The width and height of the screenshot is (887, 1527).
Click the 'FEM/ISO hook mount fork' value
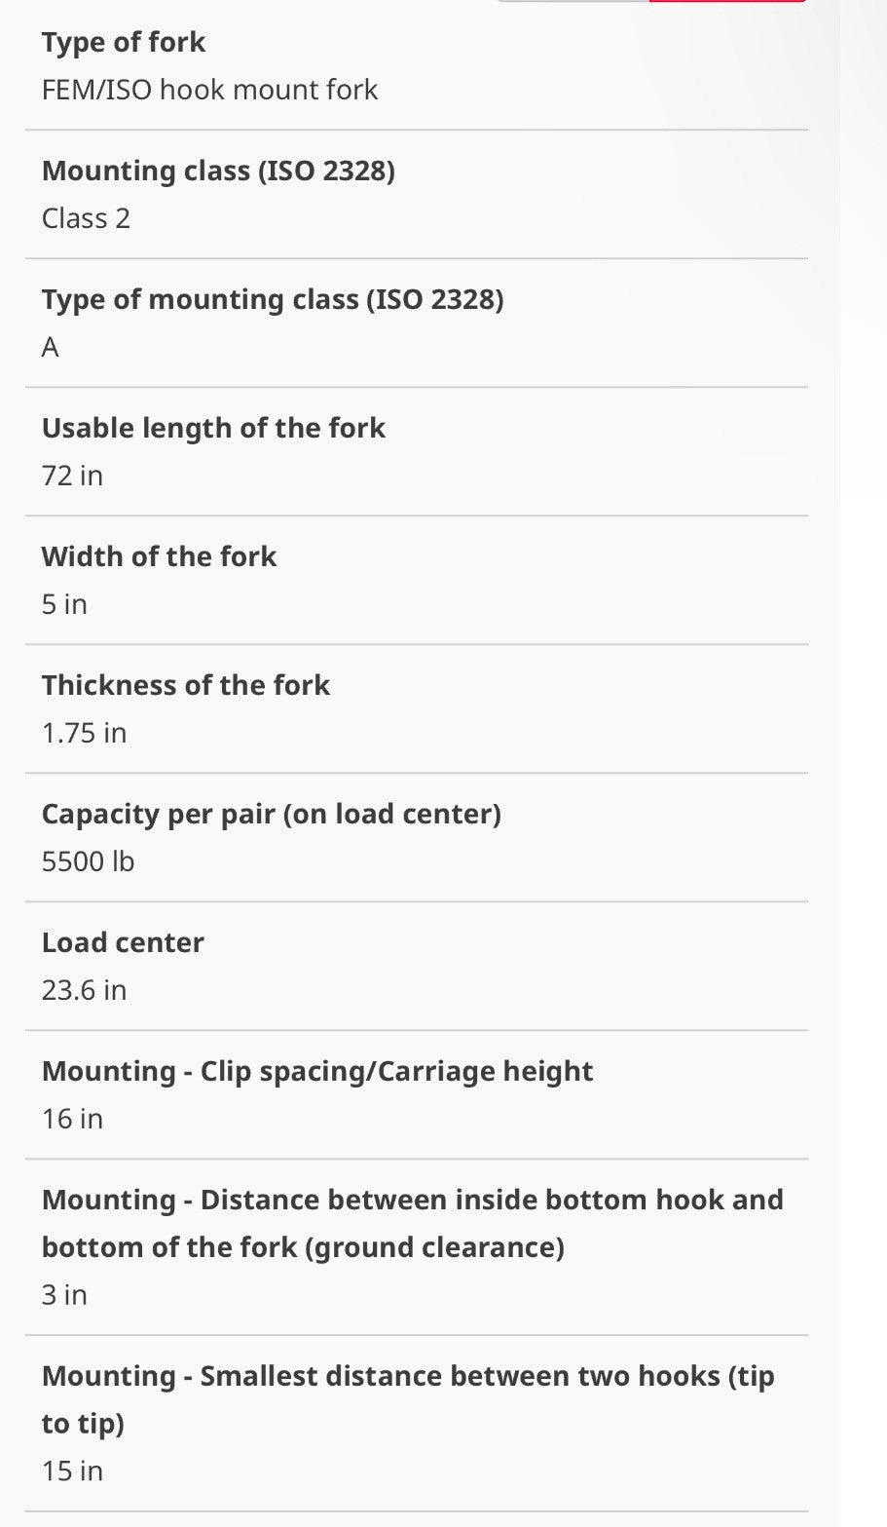(x=209, y=90)
